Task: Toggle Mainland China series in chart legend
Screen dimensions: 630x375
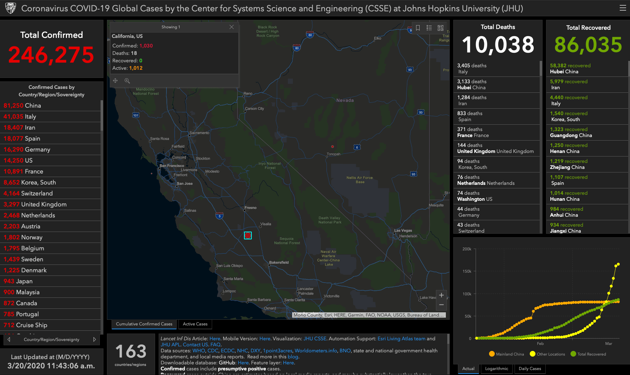Action: click(x=506, y=354)
